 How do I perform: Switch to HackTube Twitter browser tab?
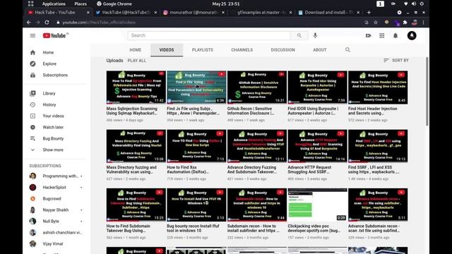(x=126, y=13)
